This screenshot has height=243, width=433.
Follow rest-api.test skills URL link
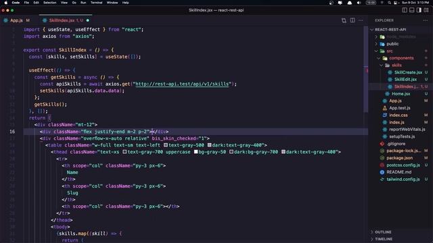[182, 84]
